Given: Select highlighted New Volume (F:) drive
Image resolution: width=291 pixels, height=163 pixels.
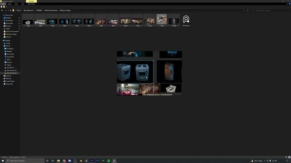Looking at the screenshot, I should tap(10, 73).
